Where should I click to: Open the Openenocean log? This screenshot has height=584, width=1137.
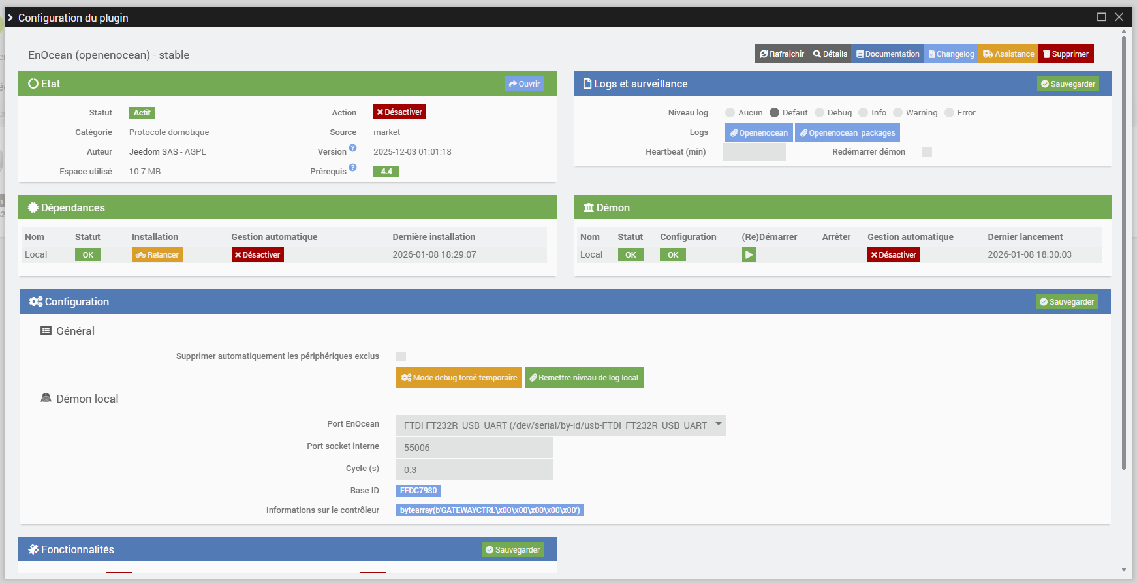(759, 132)
